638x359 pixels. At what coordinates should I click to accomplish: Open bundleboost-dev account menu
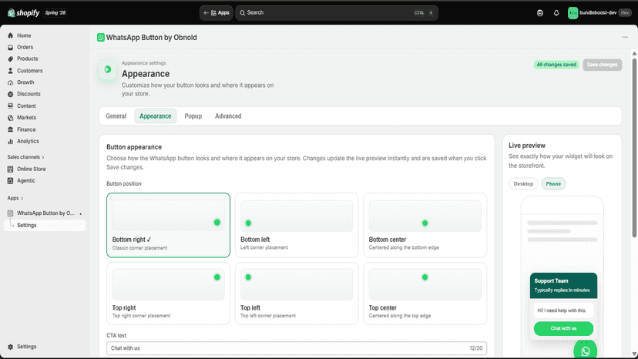[x=599, y=13]
